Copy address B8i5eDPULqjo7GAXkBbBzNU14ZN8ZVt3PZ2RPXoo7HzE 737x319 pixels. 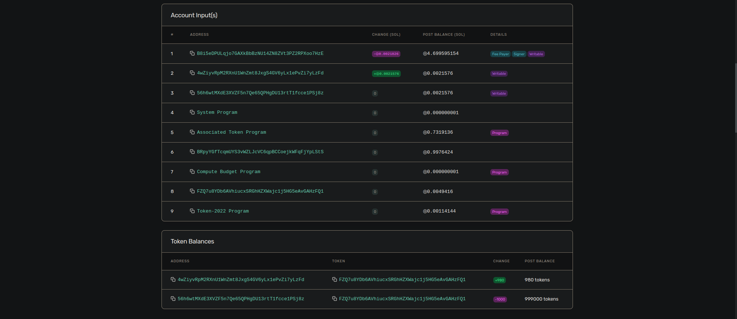[192, 53]
